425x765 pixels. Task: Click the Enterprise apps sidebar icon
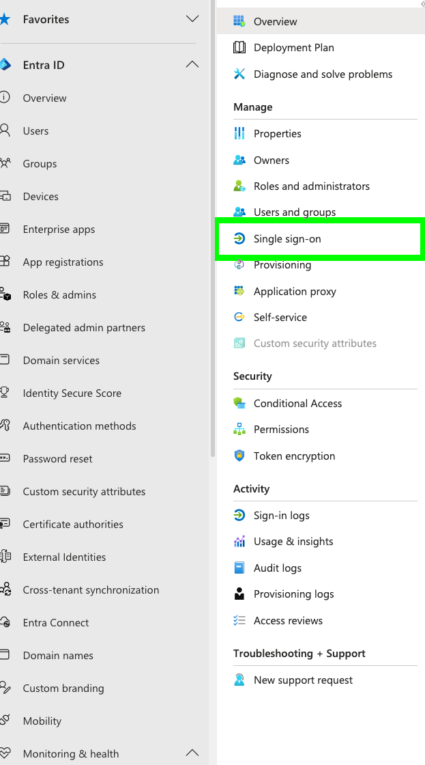tap(5, 229)
